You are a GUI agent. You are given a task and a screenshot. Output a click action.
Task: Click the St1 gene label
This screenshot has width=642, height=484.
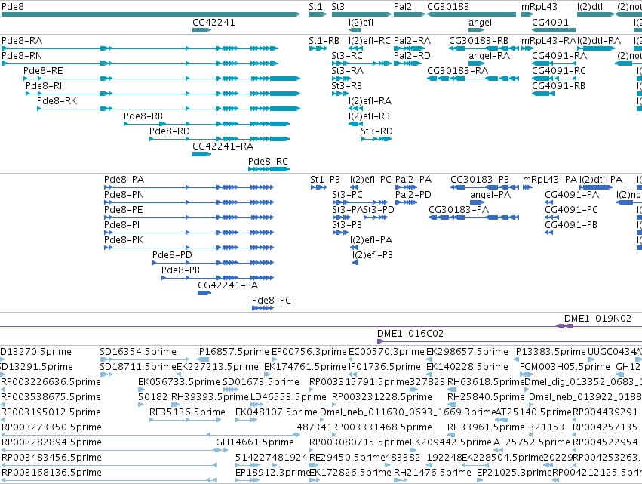[x=315, y=7]
